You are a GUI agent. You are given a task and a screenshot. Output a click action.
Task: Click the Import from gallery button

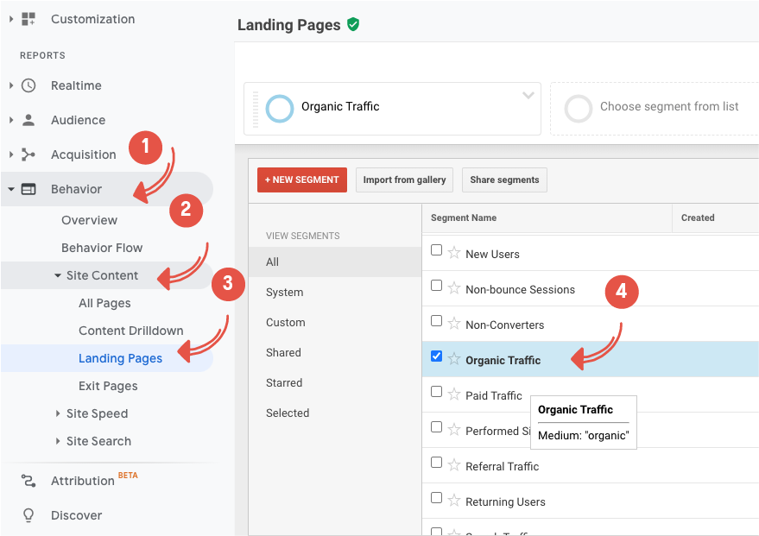click(404, 180)
